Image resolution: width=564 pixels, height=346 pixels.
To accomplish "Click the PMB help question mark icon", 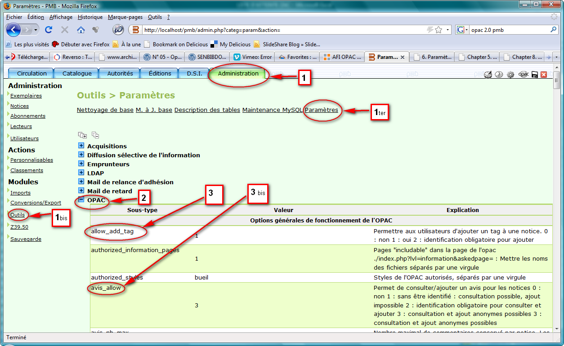I will coord(499,75).
